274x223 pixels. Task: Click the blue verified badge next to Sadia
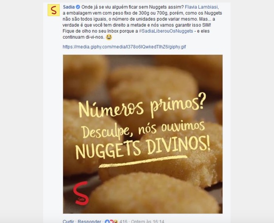tap(78, 7)
